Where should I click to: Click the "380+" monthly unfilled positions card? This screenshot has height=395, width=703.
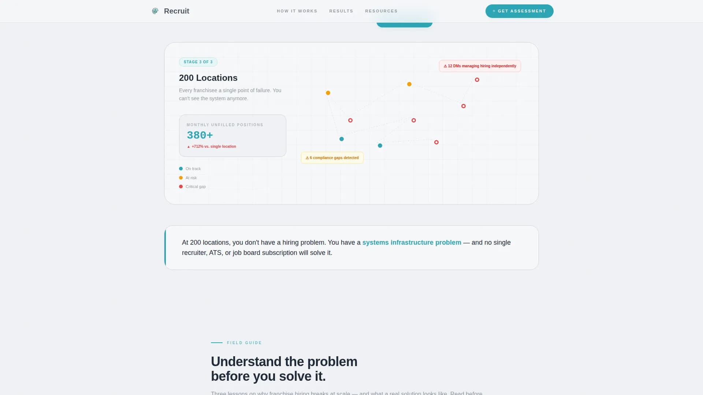click(233, 135)
